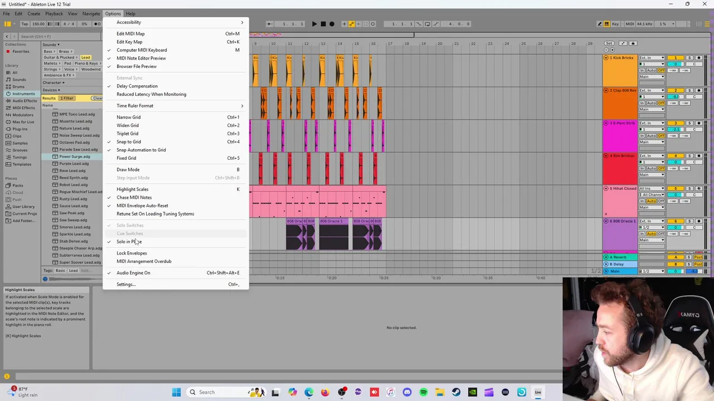
Task: Toggle Browser File Preview option
Action: 176,66
